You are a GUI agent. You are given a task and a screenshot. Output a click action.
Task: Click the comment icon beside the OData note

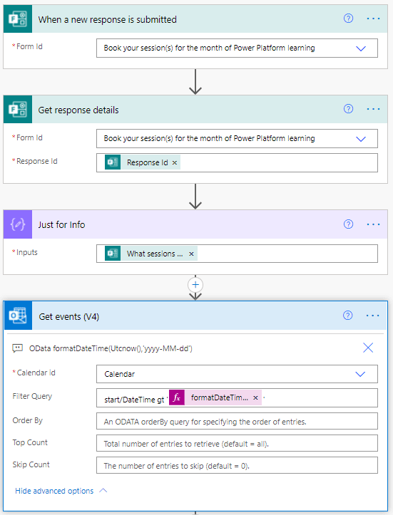17,348
